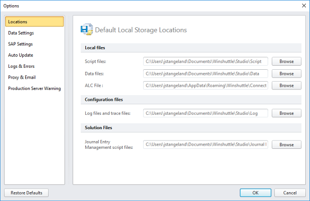This screenshot has width=310, height=201.
Task: Click the Log files path field
Action: (206, 113)
